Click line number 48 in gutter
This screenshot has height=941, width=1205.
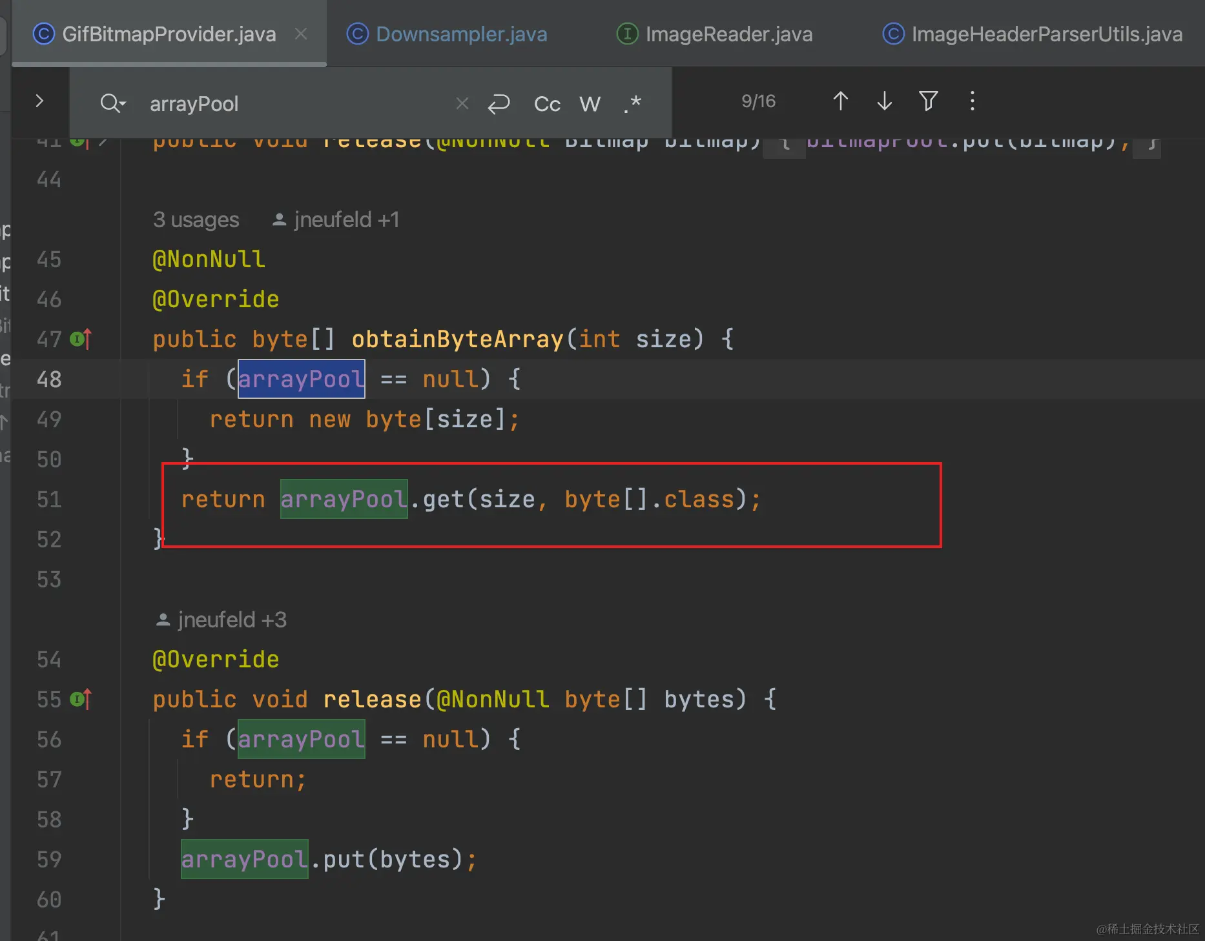(49, 379)
